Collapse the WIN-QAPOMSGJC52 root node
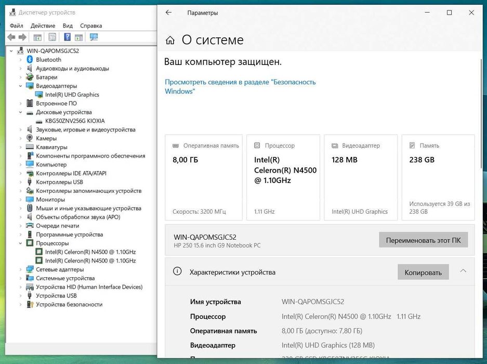This screenshot has width=487, height=364. point(11,50)
